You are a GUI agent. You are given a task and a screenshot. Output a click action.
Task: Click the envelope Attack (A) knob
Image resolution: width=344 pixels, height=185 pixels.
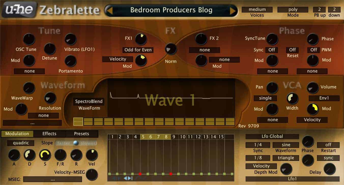14,155
